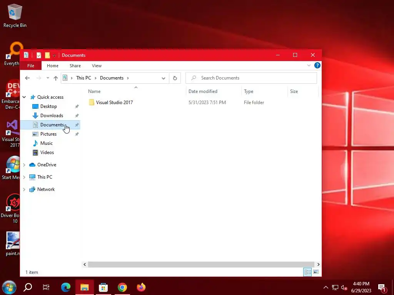394x295 pixels.
Task: Click the Search Documents field
Action: point(251,78)
